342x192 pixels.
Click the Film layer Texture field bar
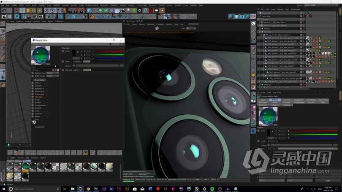click(97, 65)
